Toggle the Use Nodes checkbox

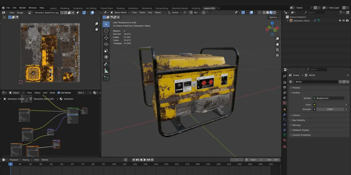[x=59, y=93]
